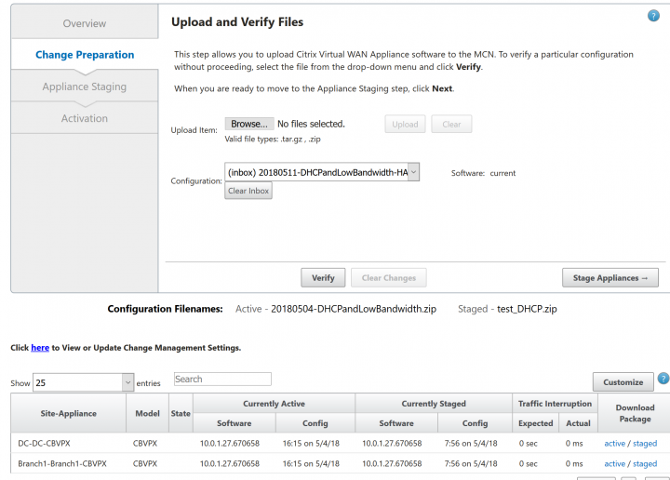
Task: Open help icon at top right
Action: 653,16
